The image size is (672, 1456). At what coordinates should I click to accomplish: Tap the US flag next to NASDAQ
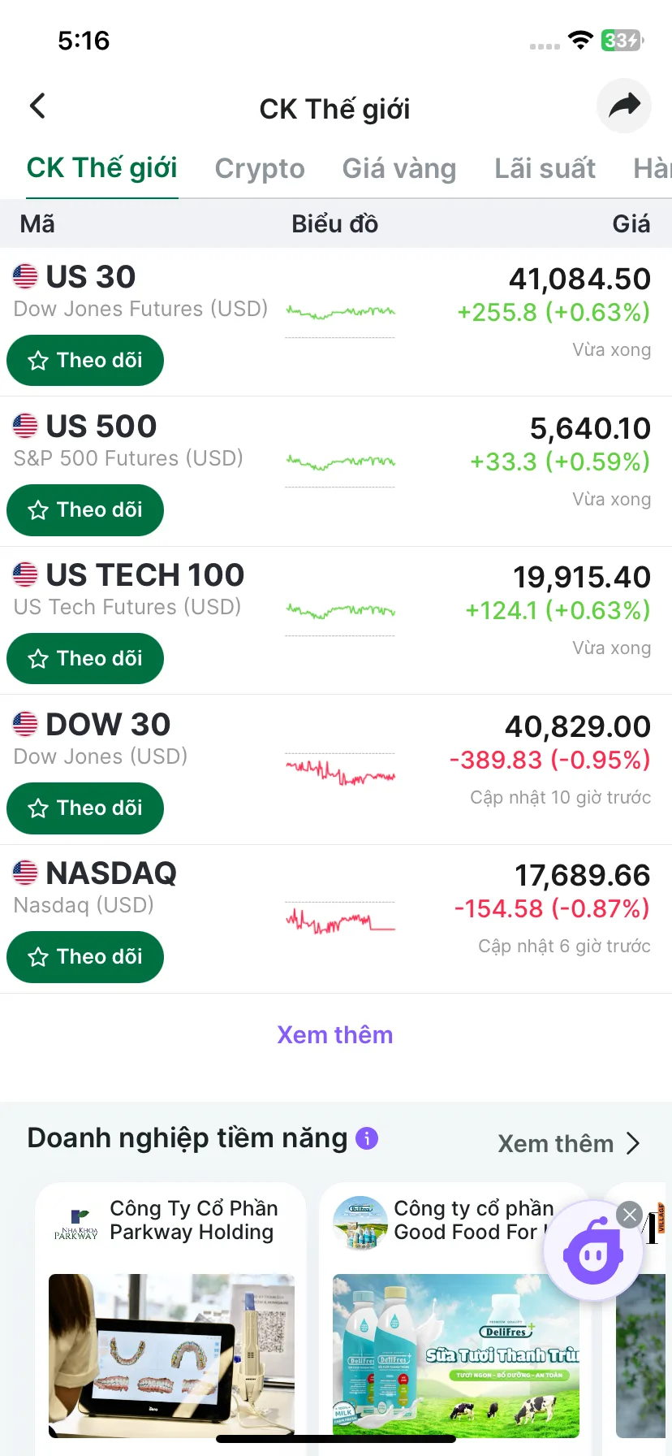(25, 873)
